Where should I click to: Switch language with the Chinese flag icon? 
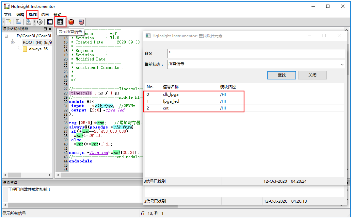(x=71, y=22)
